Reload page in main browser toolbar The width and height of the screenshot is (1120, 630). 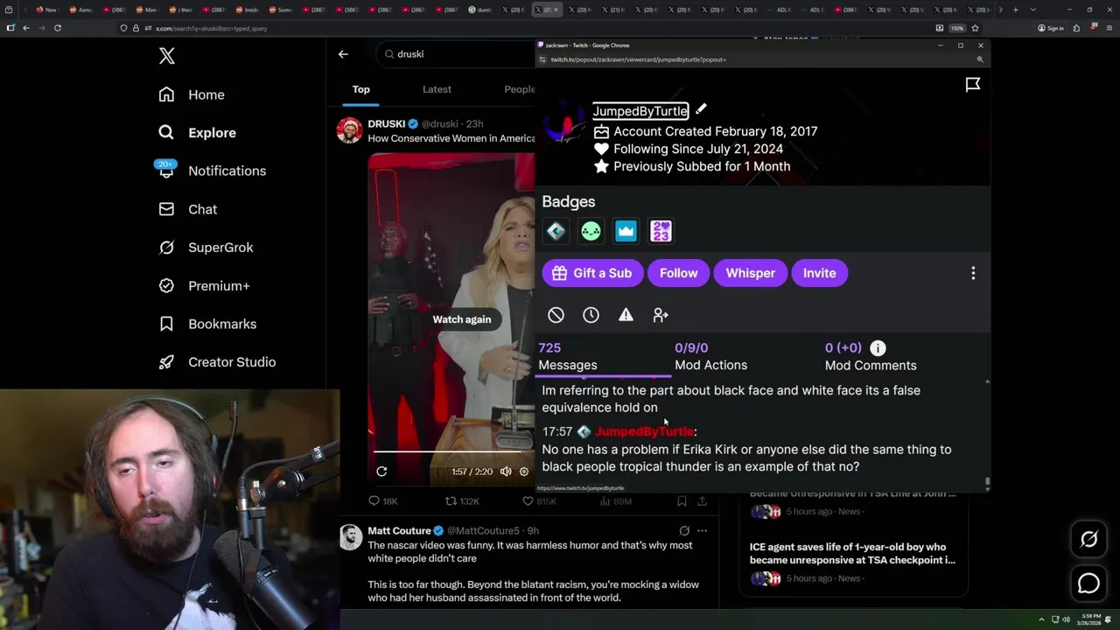tap(58, 28)
